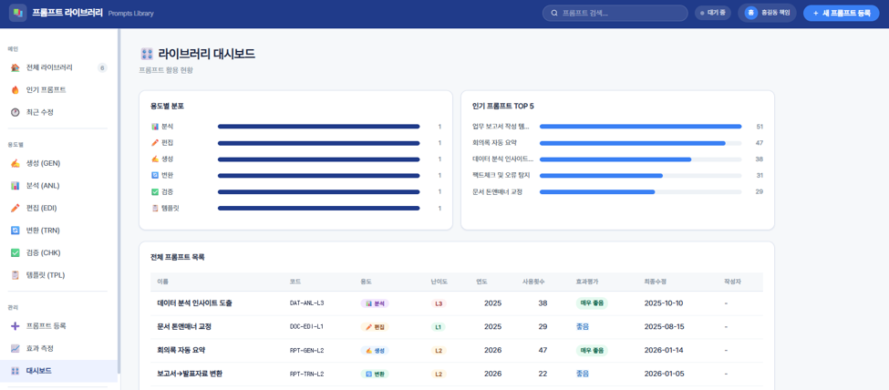Click the 변환 tag in the table

point(375,375)
